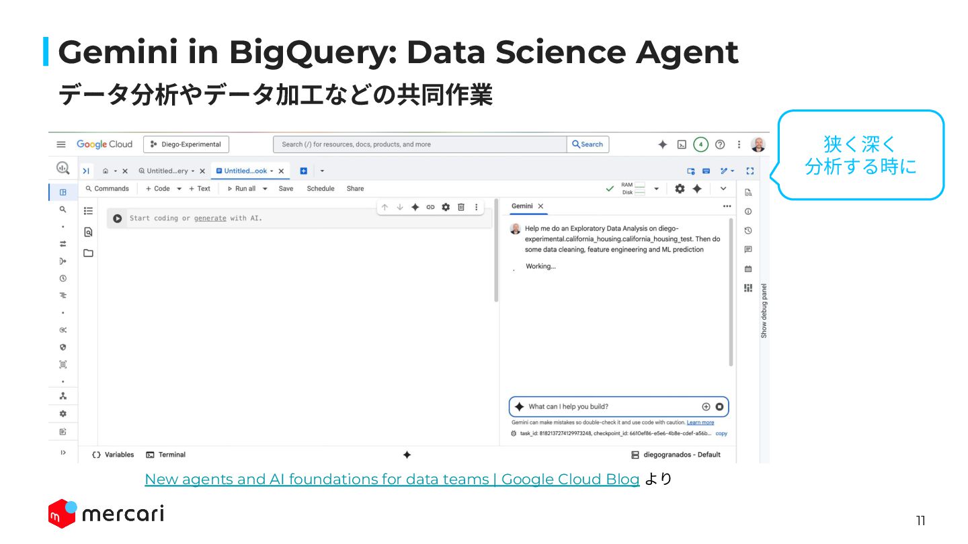Open RAM Disk runtime dropdown arrow

[657, 189]
